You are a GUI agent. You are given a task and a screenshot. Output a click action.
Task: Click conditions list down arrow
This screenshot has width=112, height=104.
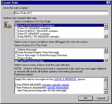pos(106,36)
